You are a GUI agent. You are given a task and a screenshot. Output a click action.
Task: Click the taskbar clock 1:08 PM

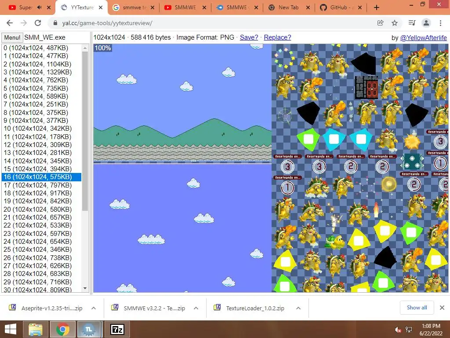coord(431,326)
